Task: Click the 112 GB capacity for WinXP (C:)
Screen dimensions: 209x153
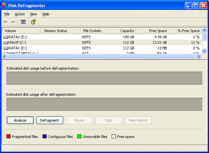Action: point(128,42)
